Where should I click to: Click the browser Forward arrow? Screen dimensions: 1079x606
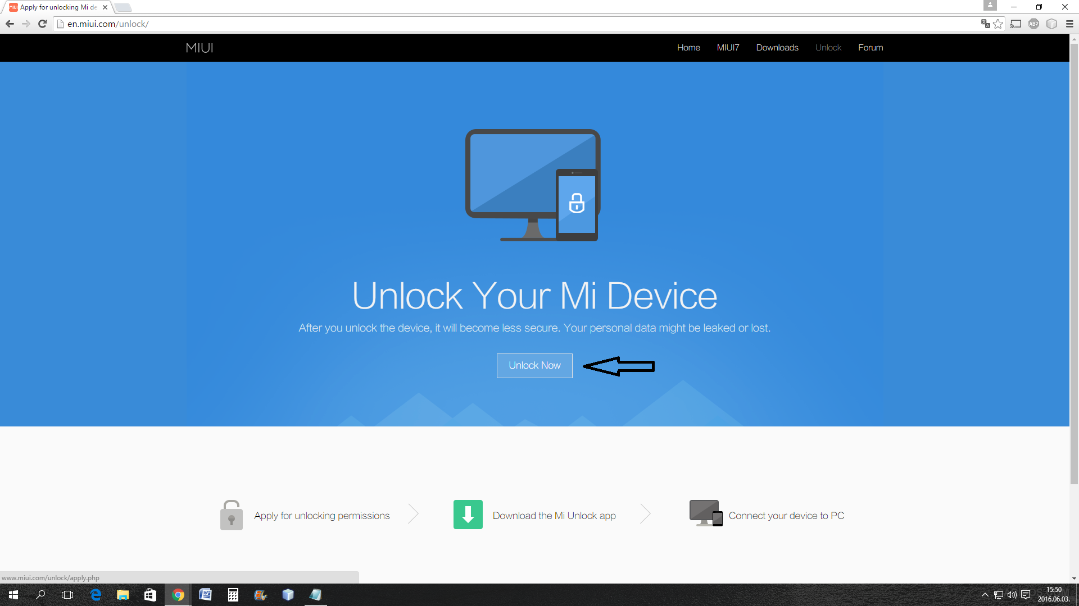(26, 24)
